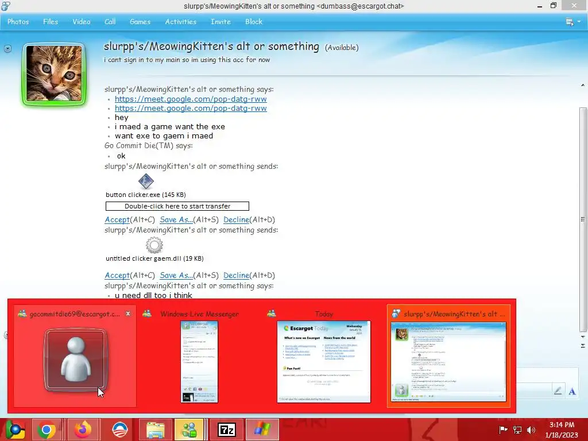Select Windows Live Messenger preview thumbnail
The image size is (588, 441).
(x=199, y=362)
